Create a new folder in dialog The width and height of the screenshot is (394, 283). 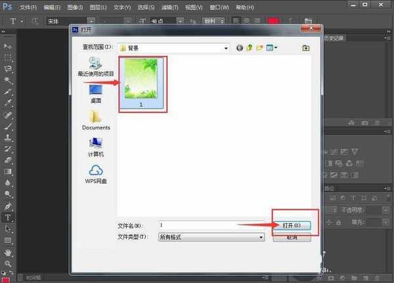(x=259, y=48)
